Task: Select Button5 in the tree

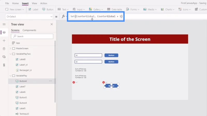Action: [23, 97]
